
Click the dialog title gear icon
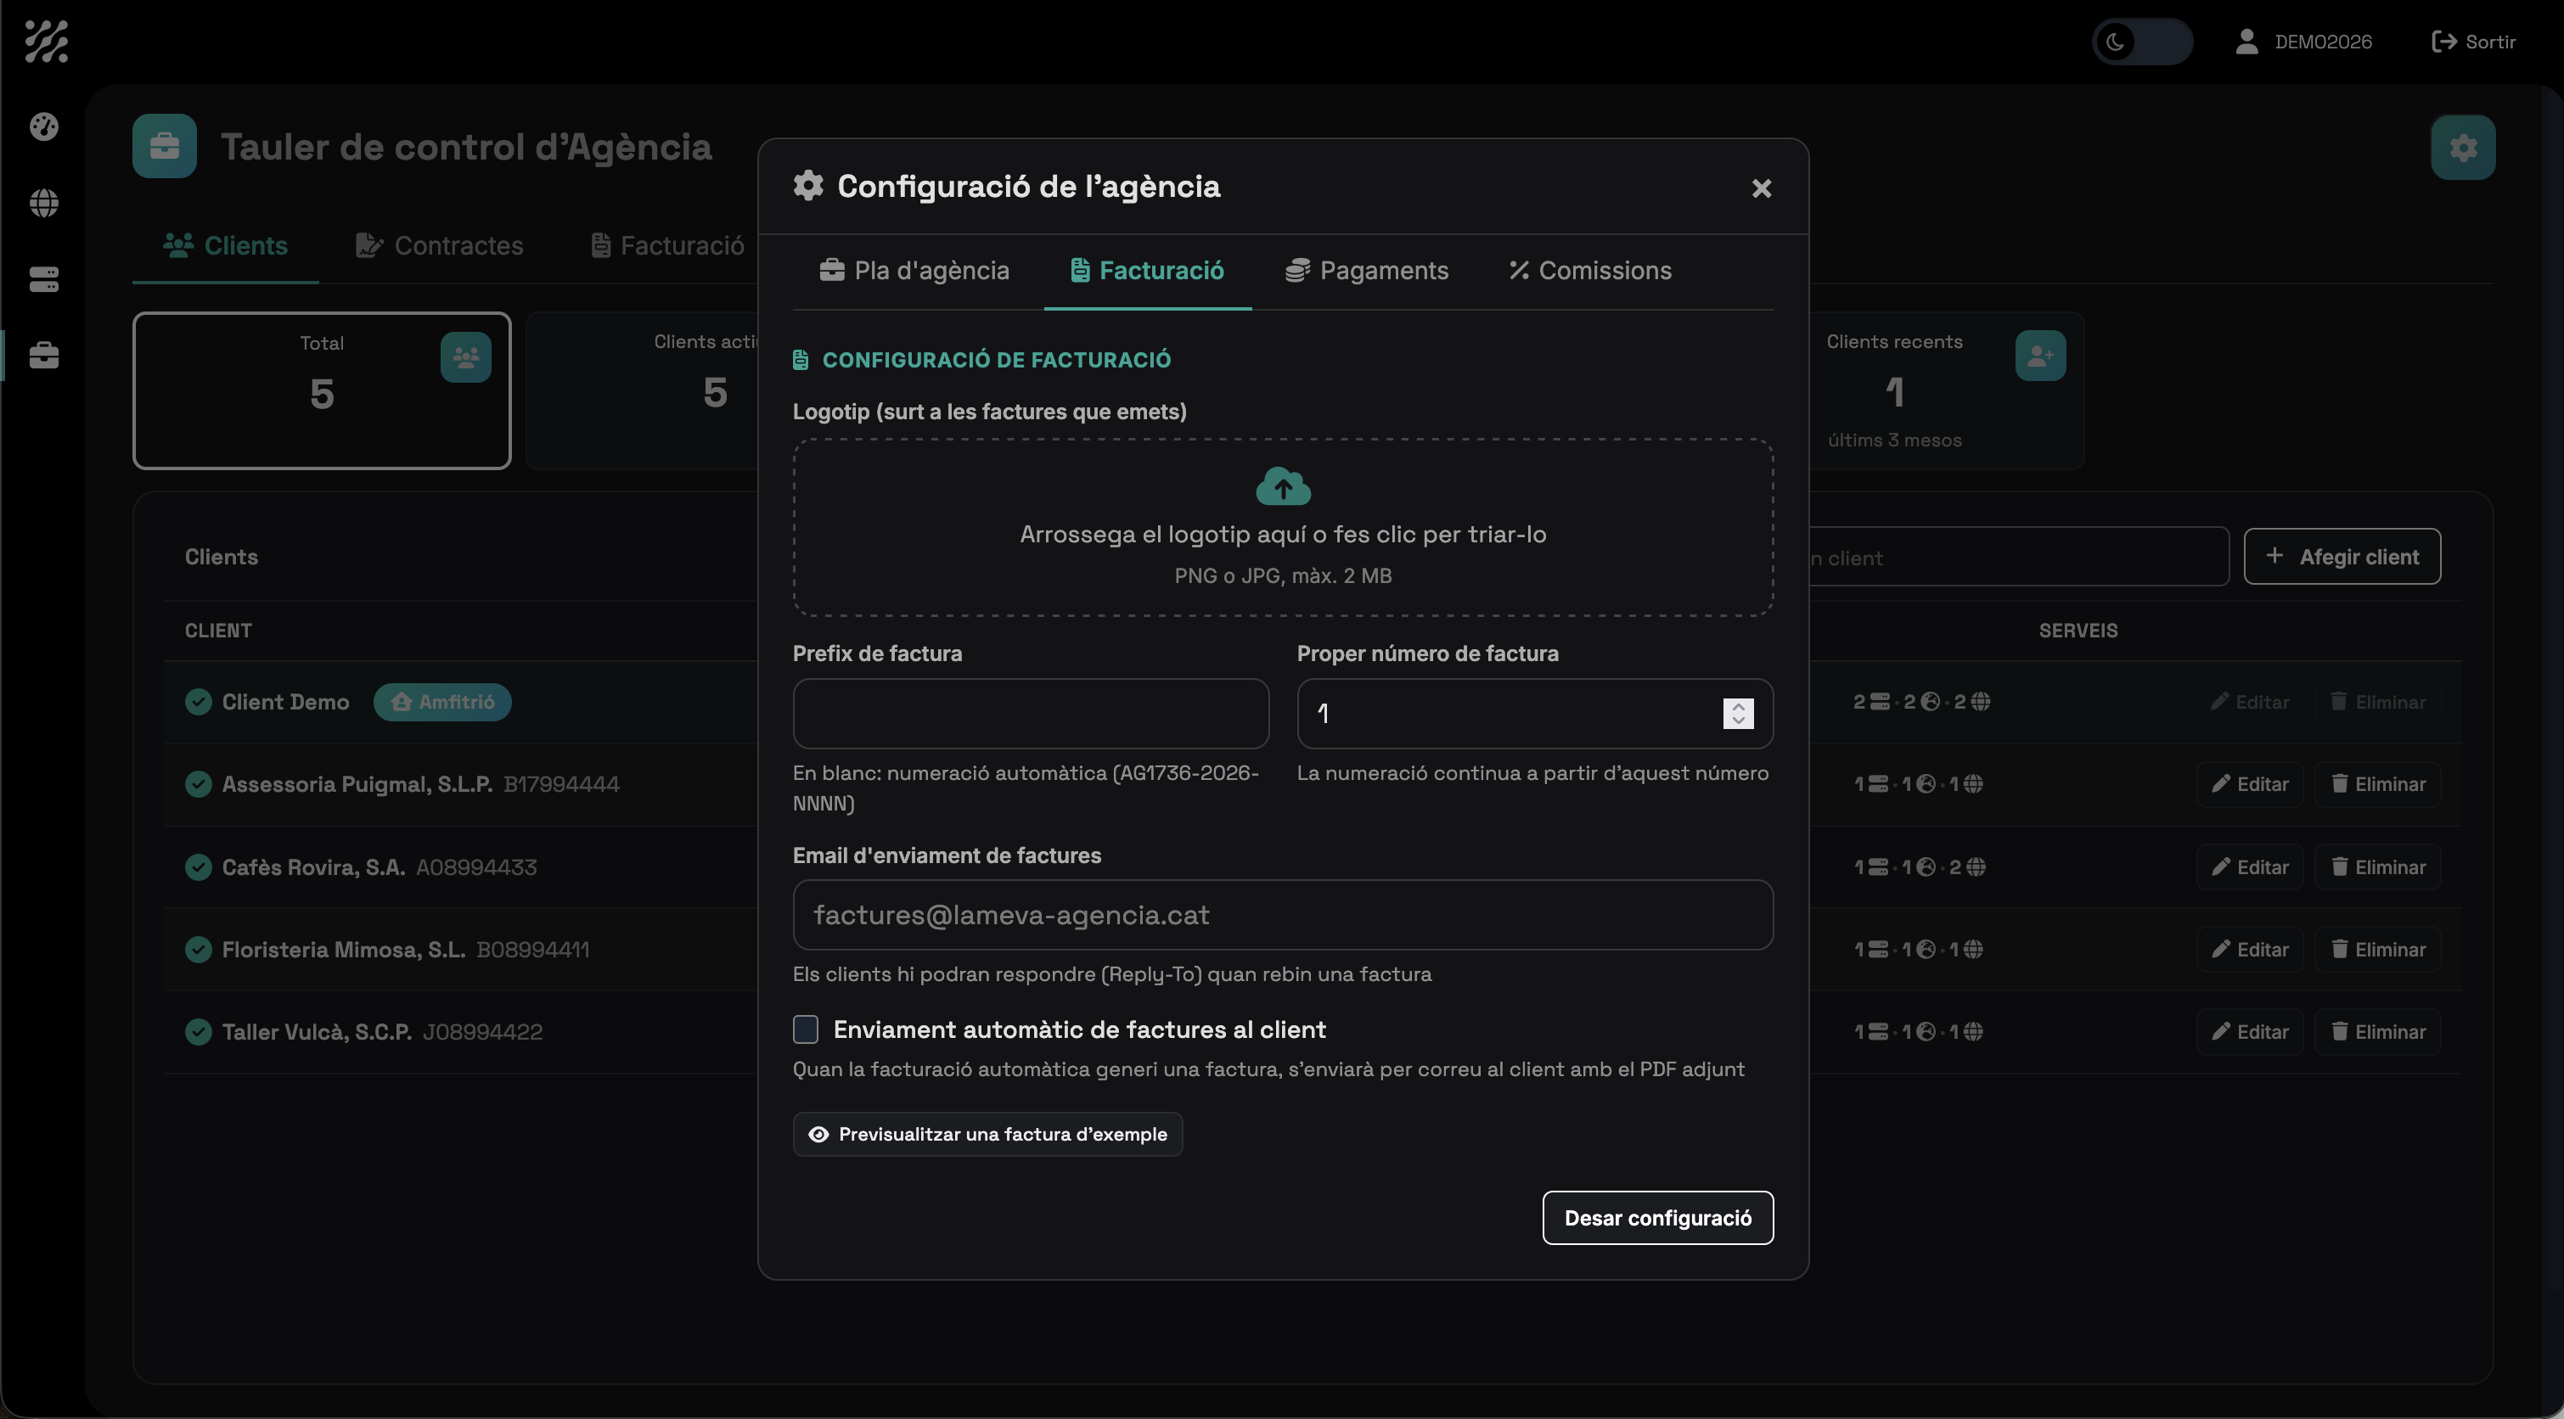(808, 185)
